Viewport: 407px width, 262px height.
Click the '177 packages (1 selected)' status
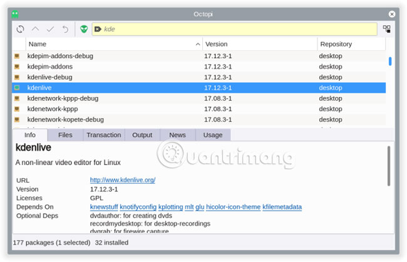[x=51, y=243]
